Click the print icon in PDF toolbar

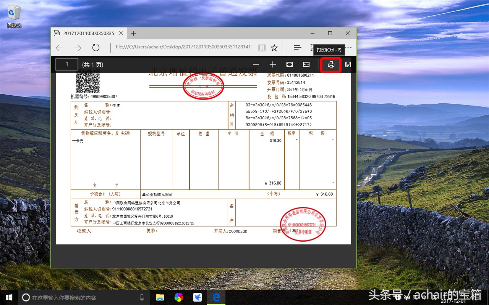click(x=331, y=64)
